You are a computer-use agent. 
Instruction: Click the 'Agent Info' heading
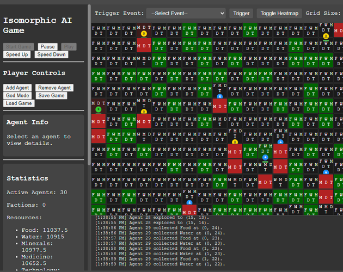tap(27, 122)
